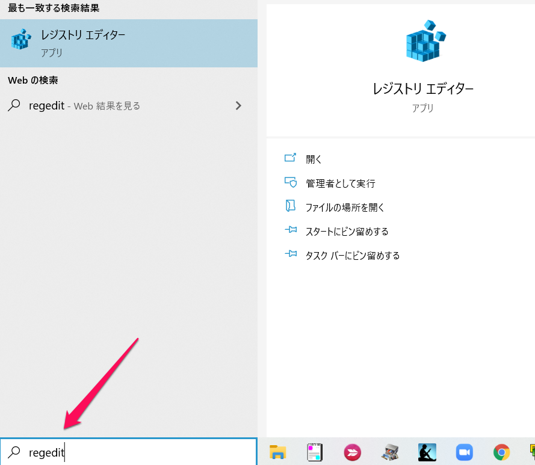Open the notepad app icon on the taskbar
Viewport: 535px width, 465px height.
tap(315, 452)
